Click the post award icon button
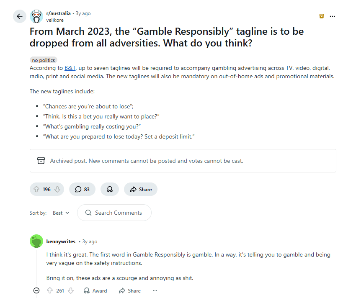 click(x=110, y=189)
